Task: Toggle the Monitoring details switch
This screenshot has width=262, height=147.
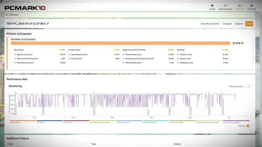Action: [x=248, y=86]
